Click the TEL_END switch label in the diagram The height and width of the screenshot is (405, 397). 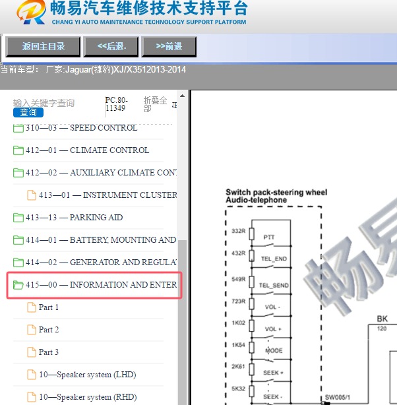point(274,259)
